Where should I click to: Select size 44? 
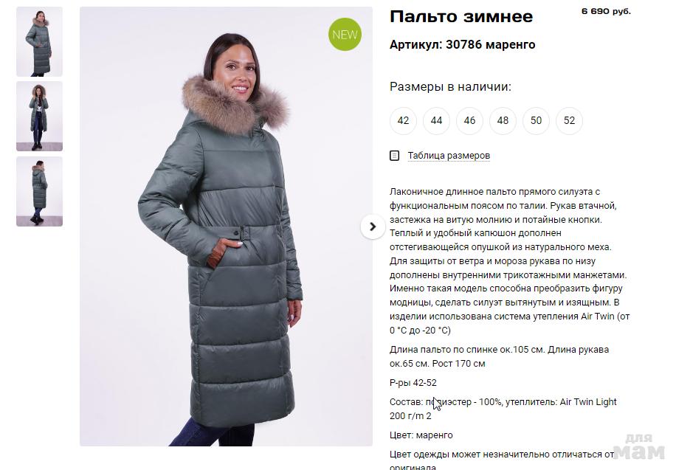[x=436, y=121]
